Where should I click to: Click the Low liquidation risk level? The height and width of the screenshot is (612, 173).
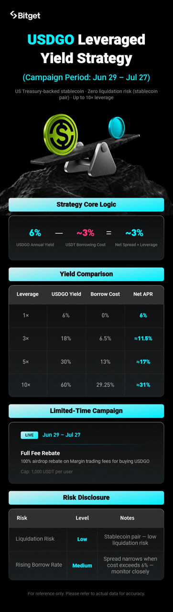tap(82, 539)
